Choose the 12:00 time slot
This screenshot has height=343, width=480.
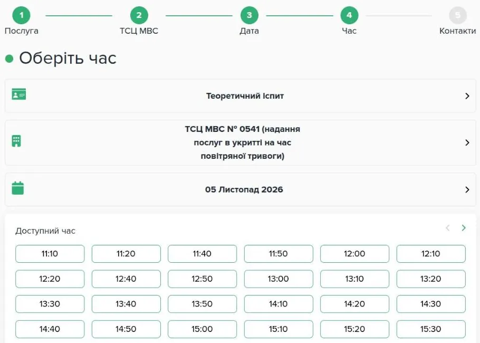pyautogui.click(x=354, y=254)
